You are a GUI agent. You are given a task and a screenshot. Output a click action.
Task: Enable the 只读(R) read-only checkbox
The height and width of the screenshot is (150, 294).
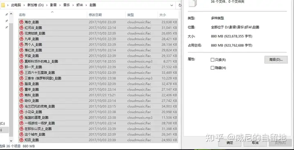coord(212,60)
